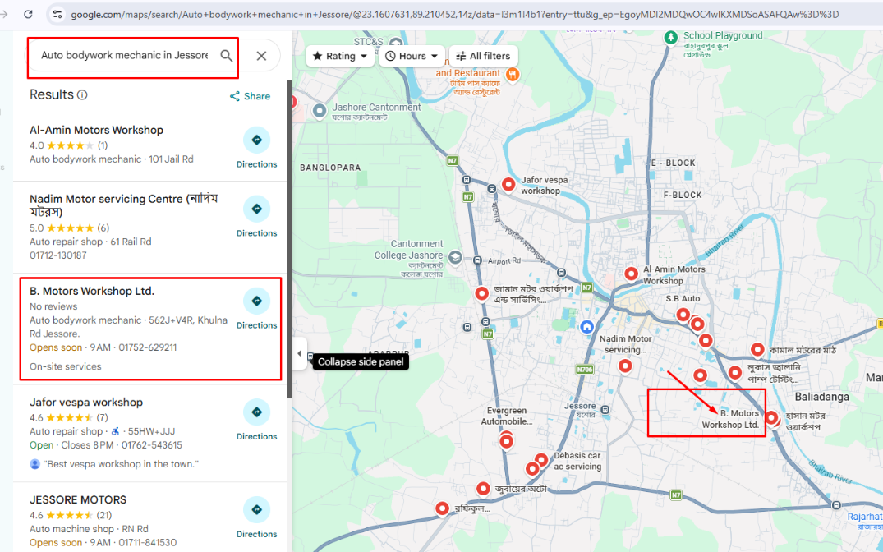This screenshot has height=552, width=883.
Task: Select JESSORE MOTORS listing title
Action: pos(78,499)
